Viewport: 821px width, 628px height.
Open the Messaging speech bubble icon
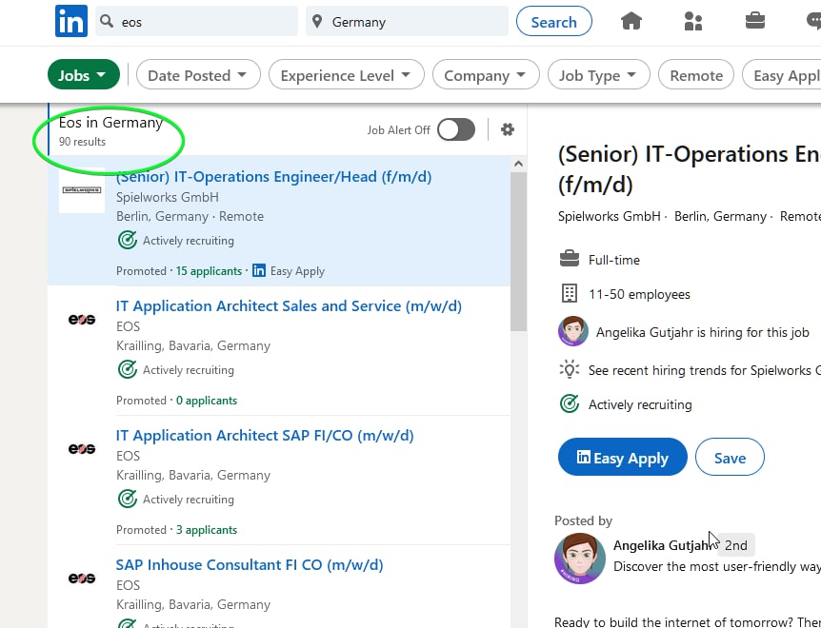(x=813, y=22)
